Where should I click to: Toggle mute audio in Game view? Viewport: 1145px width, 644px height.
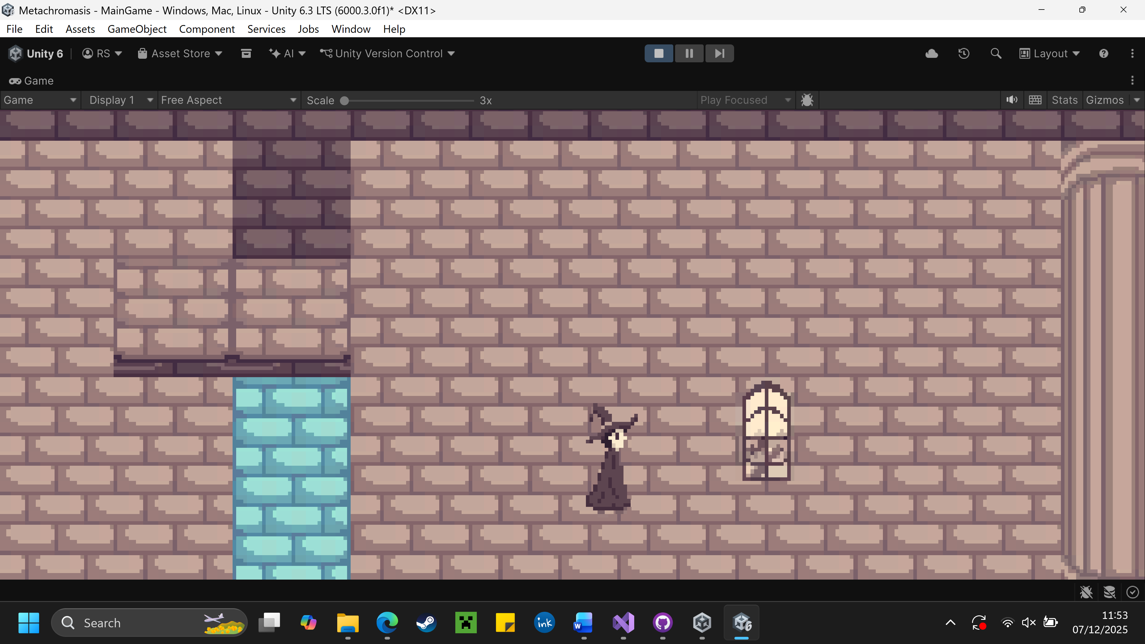tap(1012, 100)
